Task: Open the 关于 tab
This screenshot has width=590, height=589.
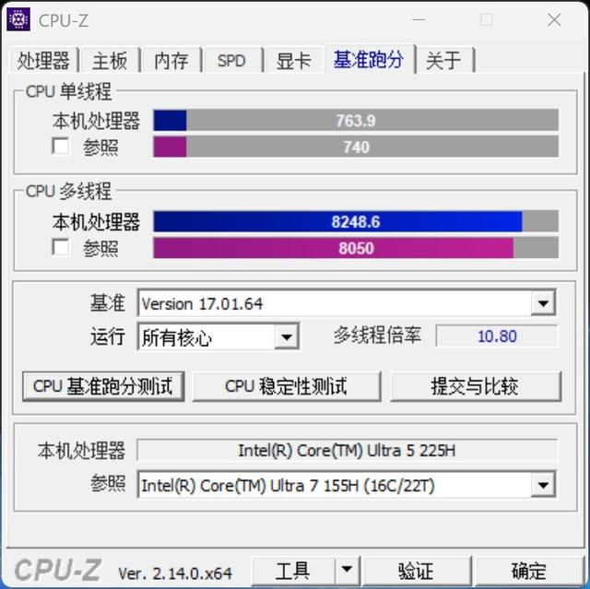Action: tap(444, 60)
